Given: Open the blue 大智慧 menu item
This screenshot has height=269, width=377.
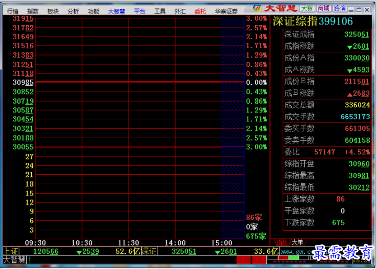Looking at the screenshot, I should point(117,11).
